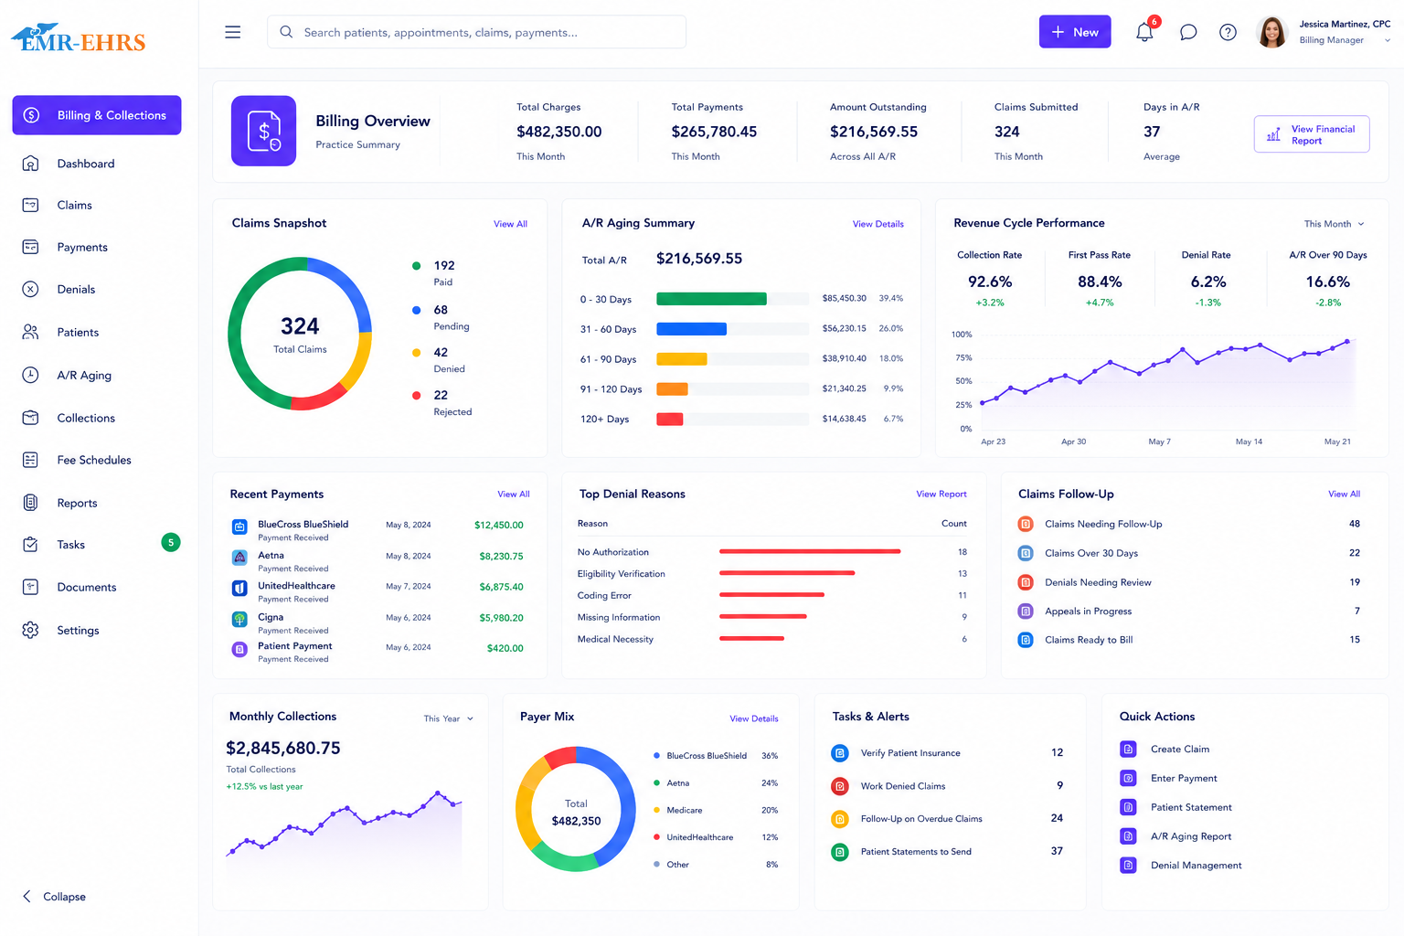Viewport: 1404px width, 936px height.
Task: Click Claims Ready to Bill row text
Action: pos(1089,640)
